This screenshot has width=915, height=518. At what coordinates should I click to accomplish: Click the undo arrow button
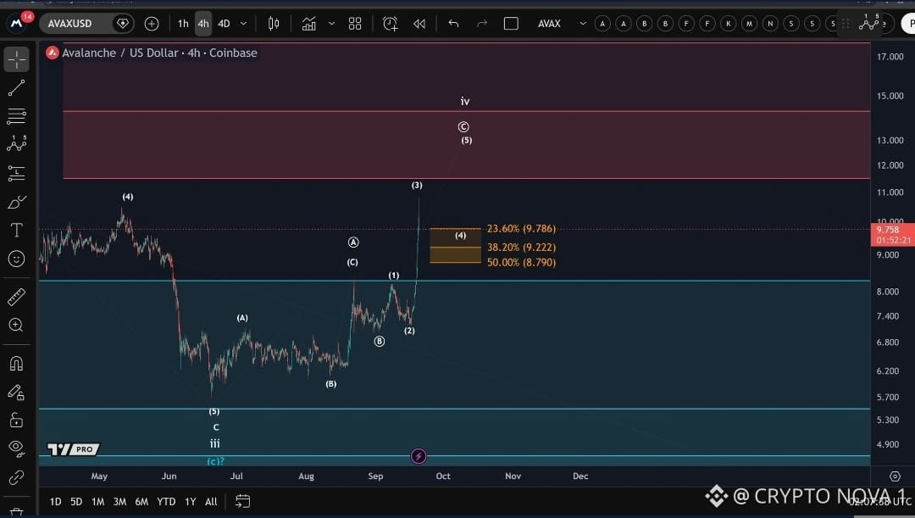(453, 24)
